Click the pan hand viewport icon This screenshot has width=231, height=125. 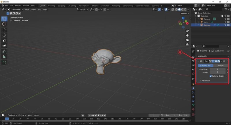click(x=187, y=35)
